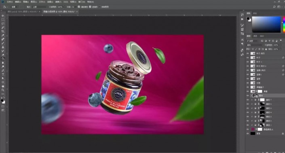Switch to the Channels tab beside Layers
This screenshot has height=153, width=285.
(x=255, y=36)
